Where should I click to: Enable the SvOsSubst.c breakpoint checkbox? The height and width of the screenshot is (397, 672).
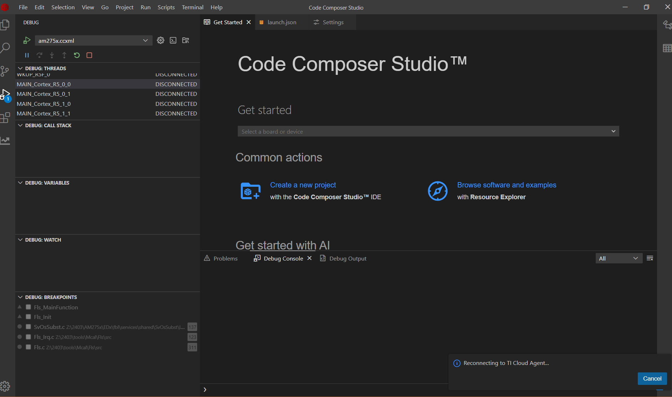29,326
